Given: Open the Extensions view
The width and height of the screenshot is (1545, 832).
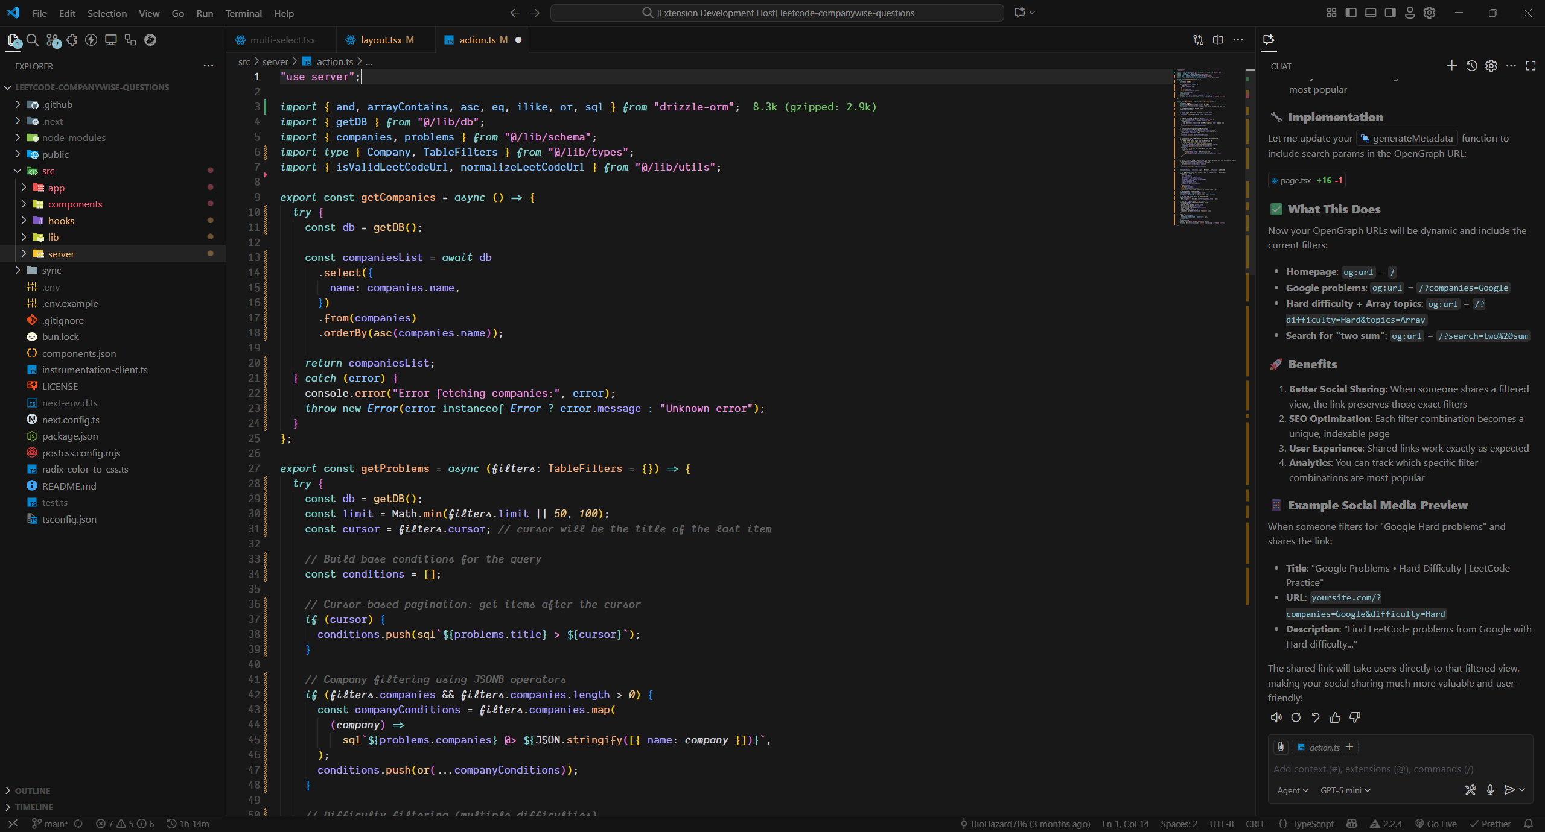Looking at the screenshot, I should pyautogui.click(x=72, y=40).
